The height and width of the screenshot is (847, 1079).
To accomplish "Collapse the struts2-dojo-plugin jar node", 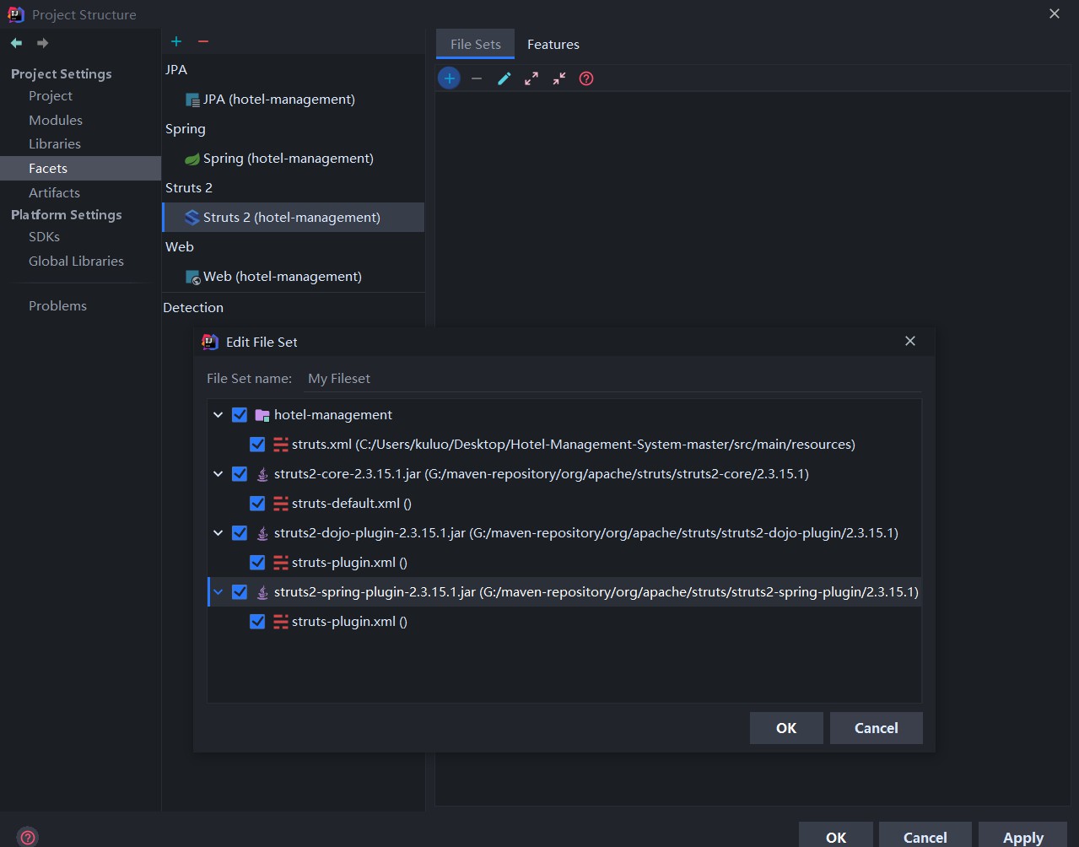I will [x=218, y=533].
